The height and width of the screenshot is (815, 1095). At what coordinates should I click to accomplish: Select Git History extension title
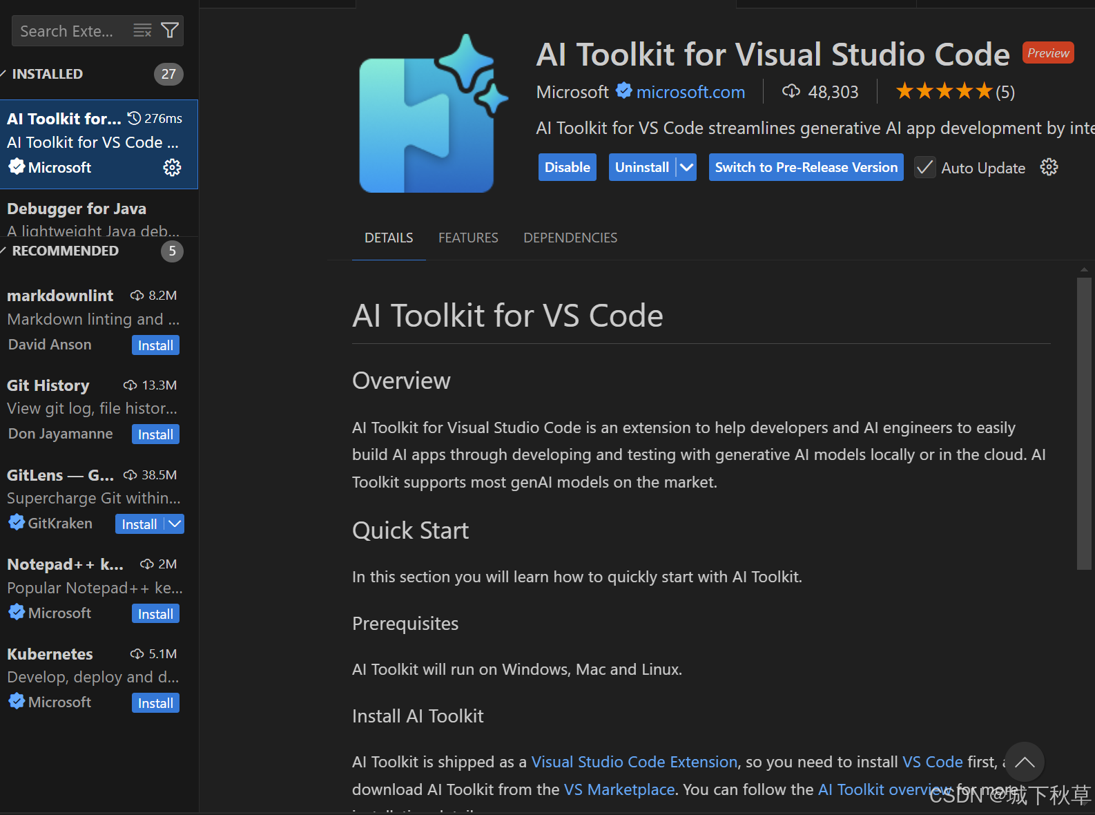(48, 385)
